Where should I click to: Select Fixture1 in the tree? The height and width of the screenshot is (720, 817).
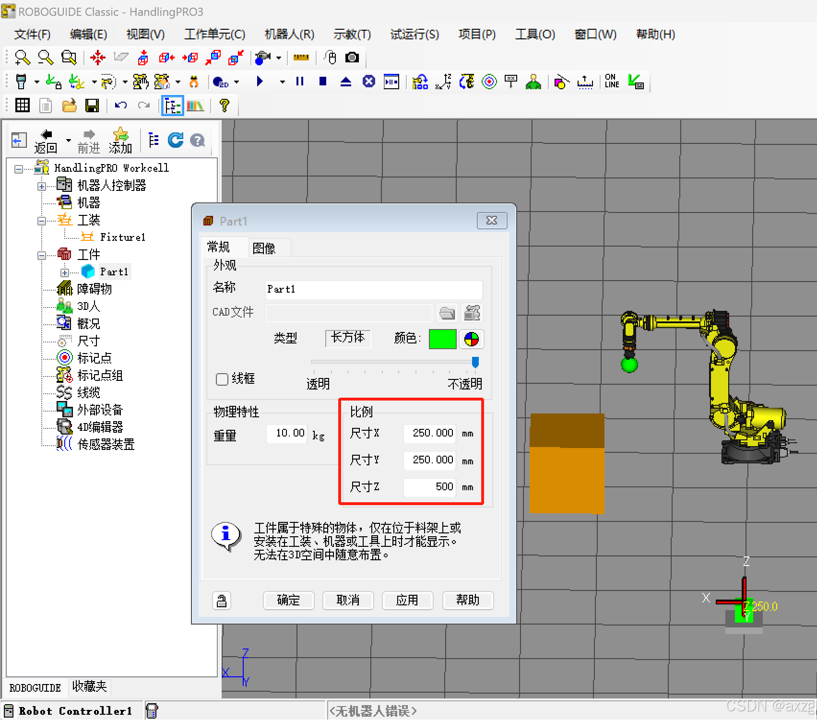point(122,237)
